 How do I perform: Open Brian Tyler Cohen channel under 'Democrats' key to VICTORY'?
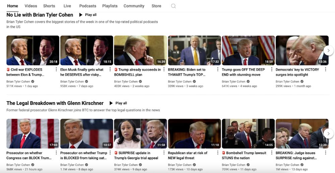click(287, 81)
